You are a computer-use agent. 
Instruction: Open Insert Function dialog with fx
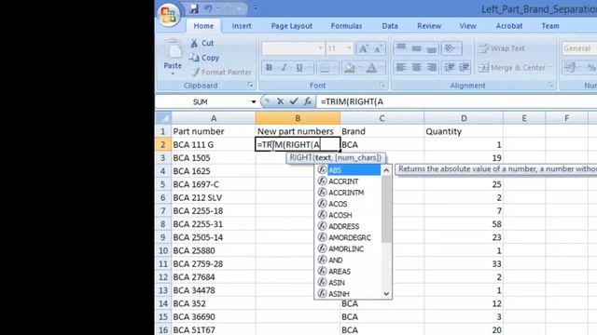pyautogui.click(x=308, y=101)
